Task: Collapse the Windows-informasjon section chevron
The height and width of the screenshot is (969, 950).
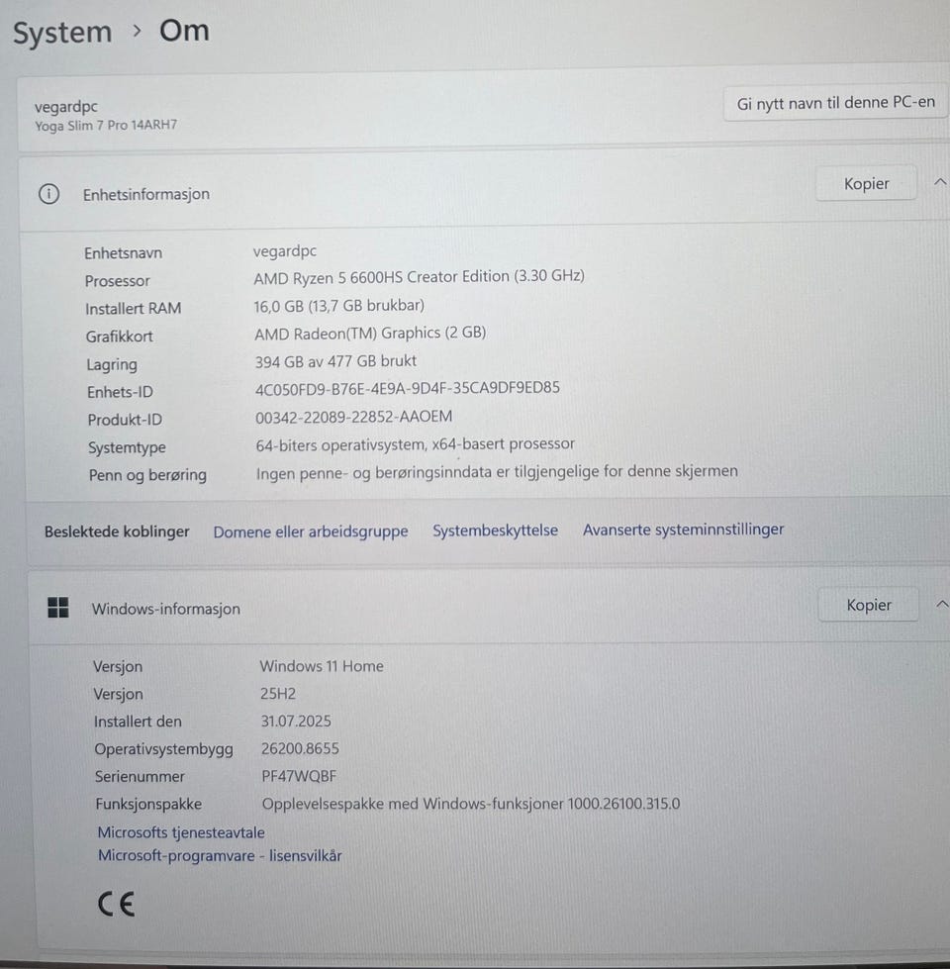Action: click(941, 605)
